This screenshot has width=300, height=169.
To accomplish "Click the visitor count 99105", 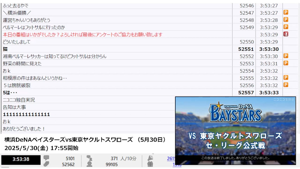I will point(112,165).
